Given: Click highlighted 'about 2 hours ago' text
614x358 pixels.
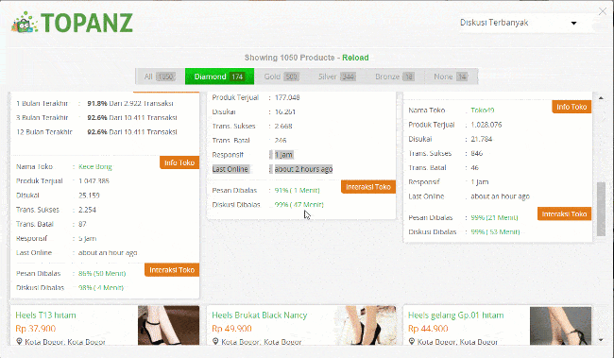Looking at the screenshot, I should tap(303, 169).
